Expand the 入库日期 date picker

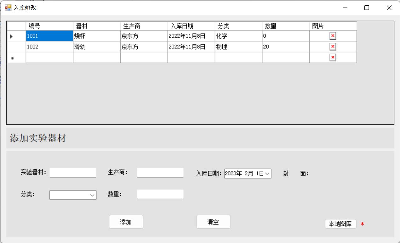click(x=267, y=174)
